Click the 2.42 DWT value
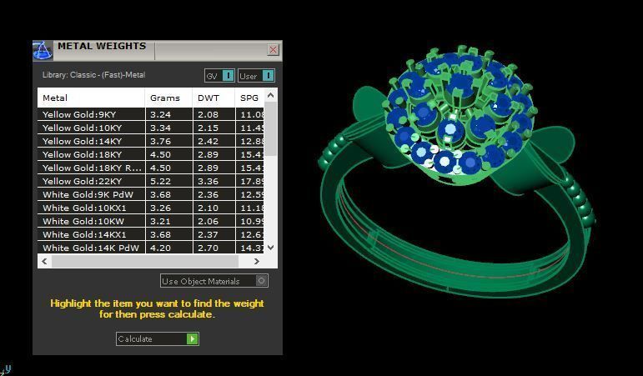 [208, 141]
